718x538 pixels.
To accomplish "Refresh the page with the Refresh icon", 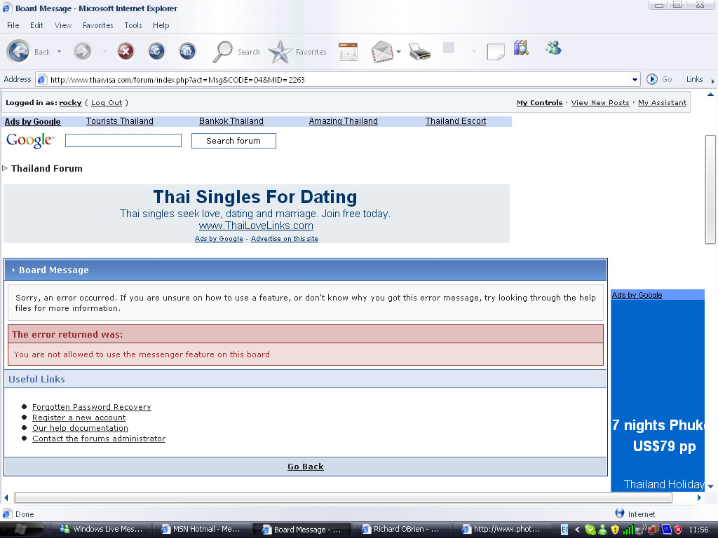I will coord(156,51).
